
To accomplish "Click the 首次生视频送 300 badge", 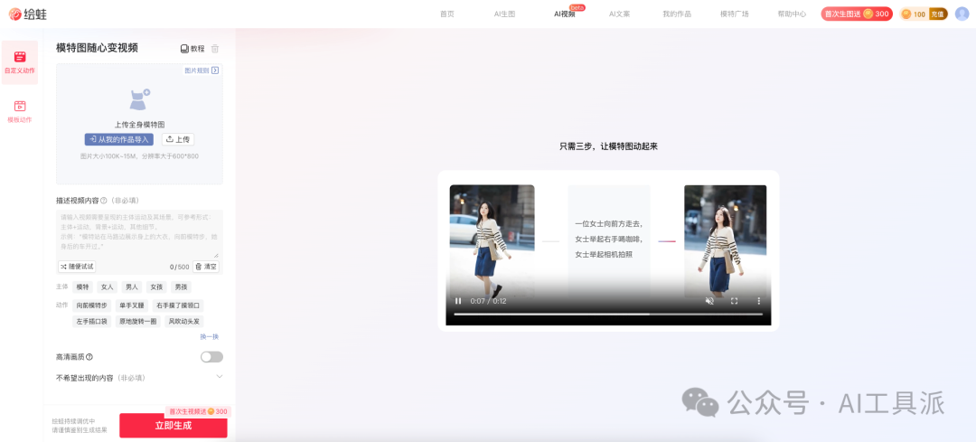I will (199, 411).
